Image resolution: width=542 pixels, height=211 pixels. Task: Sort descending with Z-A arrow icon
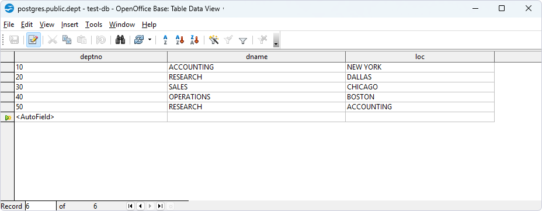(x=194, y=40)
